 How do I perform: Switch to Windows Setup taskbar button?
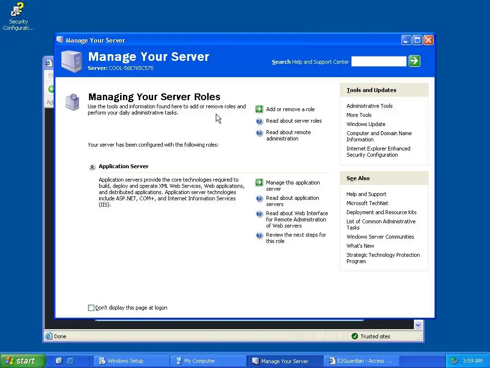pyautogui.click(x=132, y=361)
